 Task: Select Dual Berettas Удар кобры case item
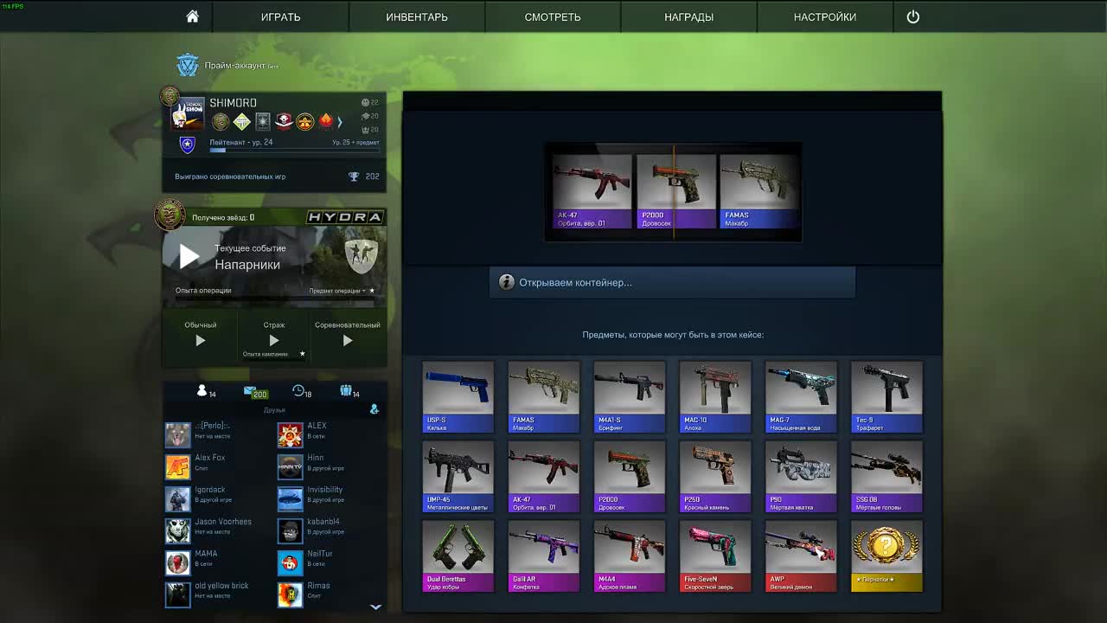[458, 556]
